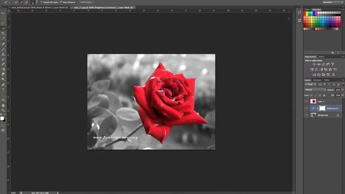Select the Gradient tool

pyautogui.click(x=3, y=69)
